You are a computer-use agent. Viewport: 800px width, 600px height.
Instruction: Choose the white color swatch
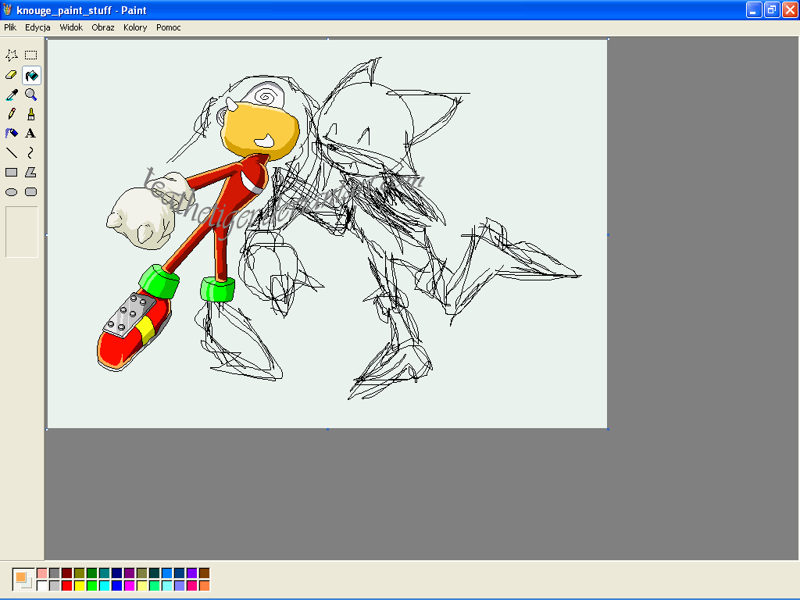pos(42,586)
